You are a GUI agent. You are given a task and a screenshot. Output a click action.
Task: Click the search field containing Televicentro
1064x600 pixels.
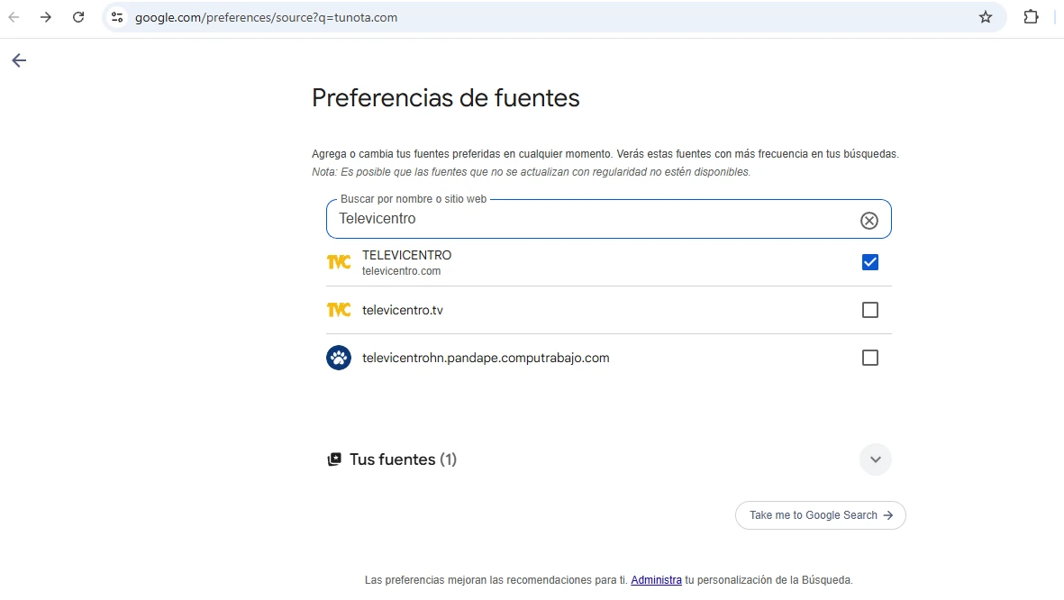click(x=609, y=219)
